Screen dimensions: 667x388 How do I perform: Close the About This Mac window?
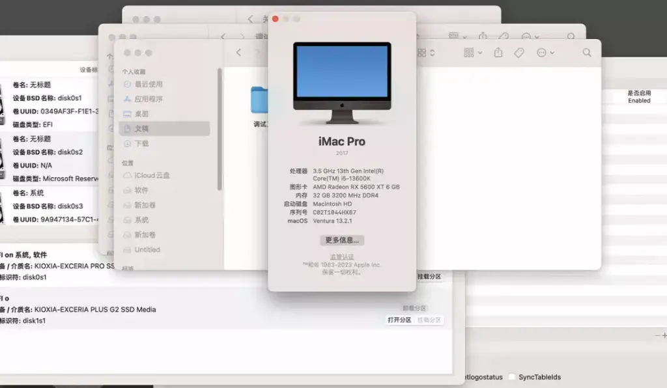click(276, 19)
